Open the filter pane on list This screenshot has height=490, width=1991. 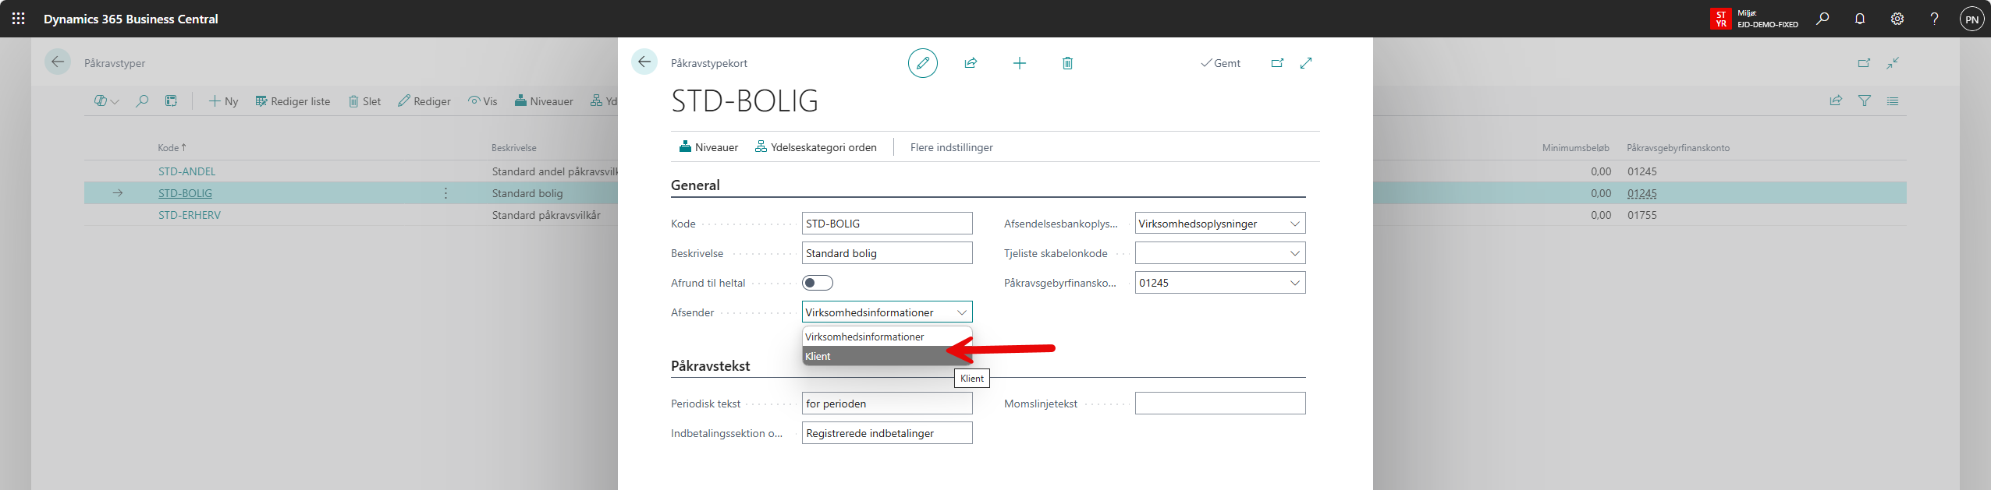[1865, 100]
